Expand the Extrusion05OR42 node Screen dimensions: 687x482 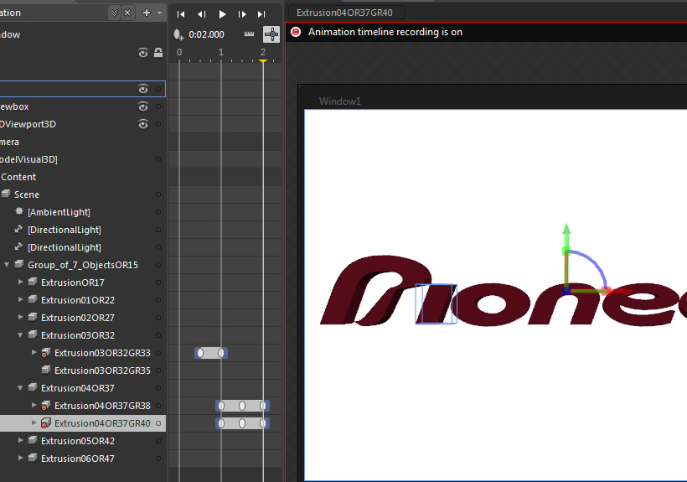(x=20, y=440)
